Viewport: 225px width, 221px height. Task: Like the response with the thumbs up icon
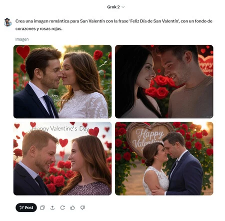(x=72, y=208)
